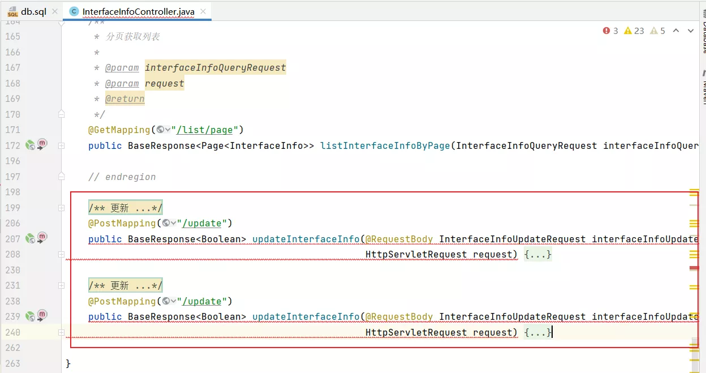
Task: Click the Spring bean gutter icon on line 239
Action: pos(31,316)
